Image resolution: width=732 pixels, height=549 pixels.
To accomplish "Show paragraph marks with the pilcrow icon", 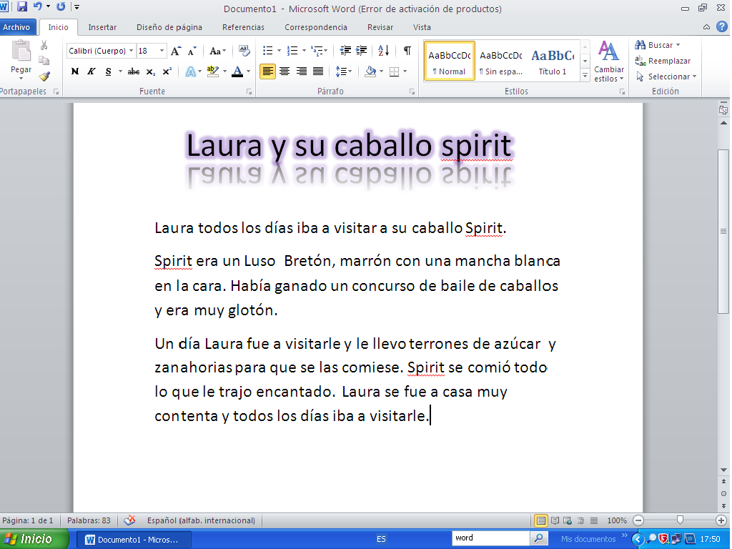I will pos(407,51).
